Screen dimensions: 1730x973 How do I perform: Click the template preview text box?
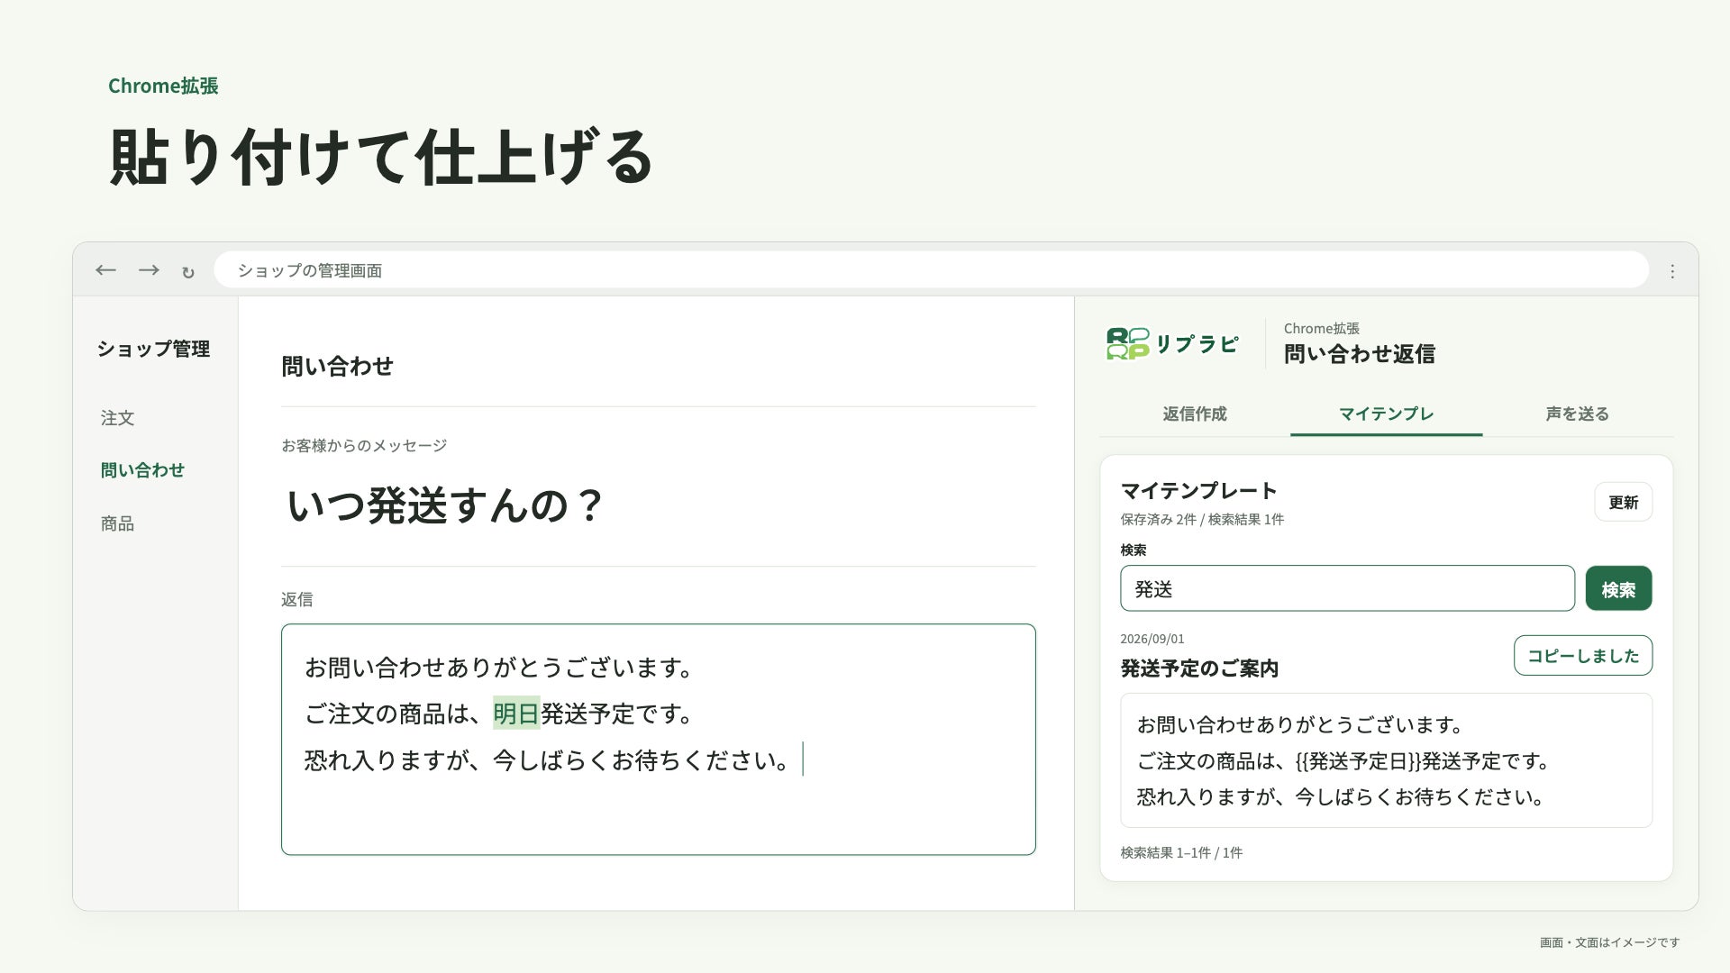point(1386,760)
